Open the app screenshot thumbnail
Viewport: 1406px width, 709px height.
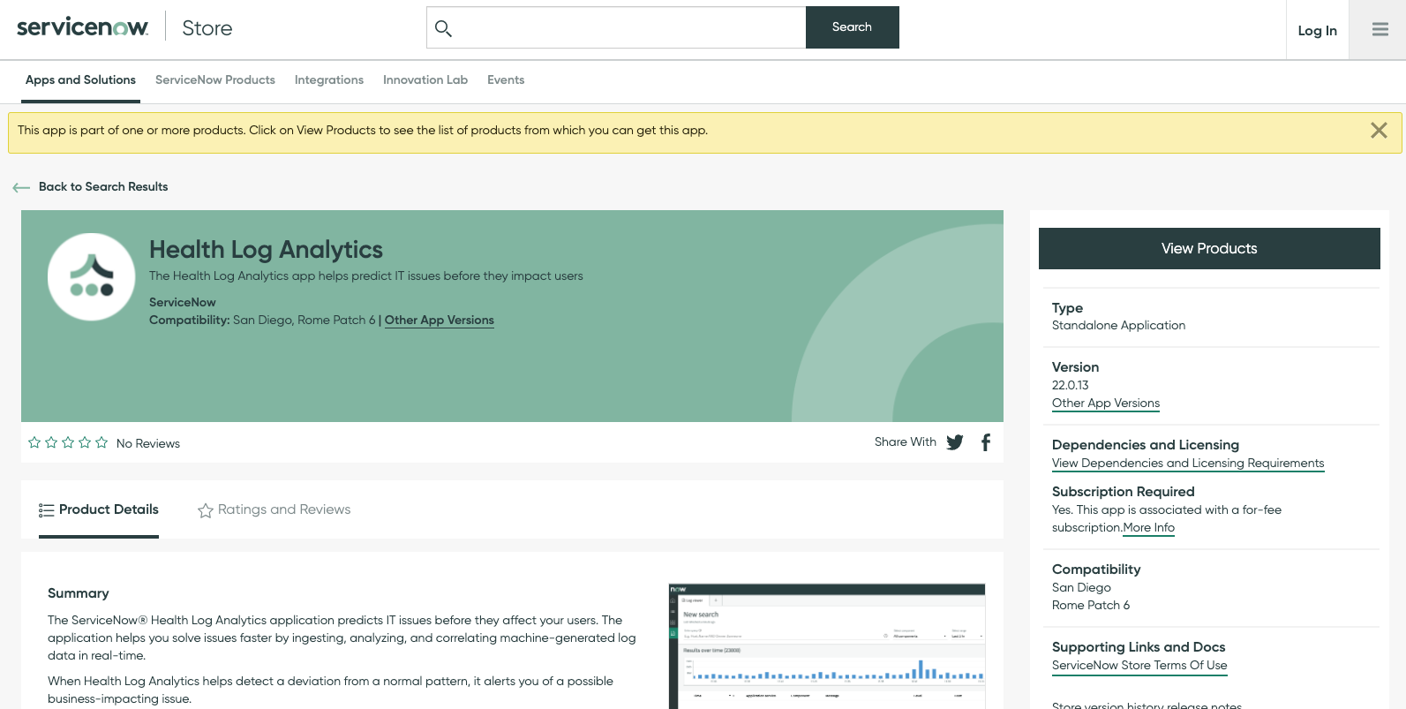[827, 646]
